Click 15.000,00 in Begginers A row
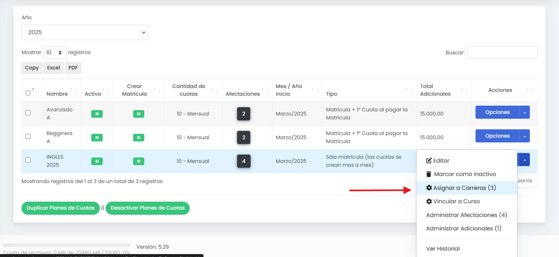 (x=432, y=138)
